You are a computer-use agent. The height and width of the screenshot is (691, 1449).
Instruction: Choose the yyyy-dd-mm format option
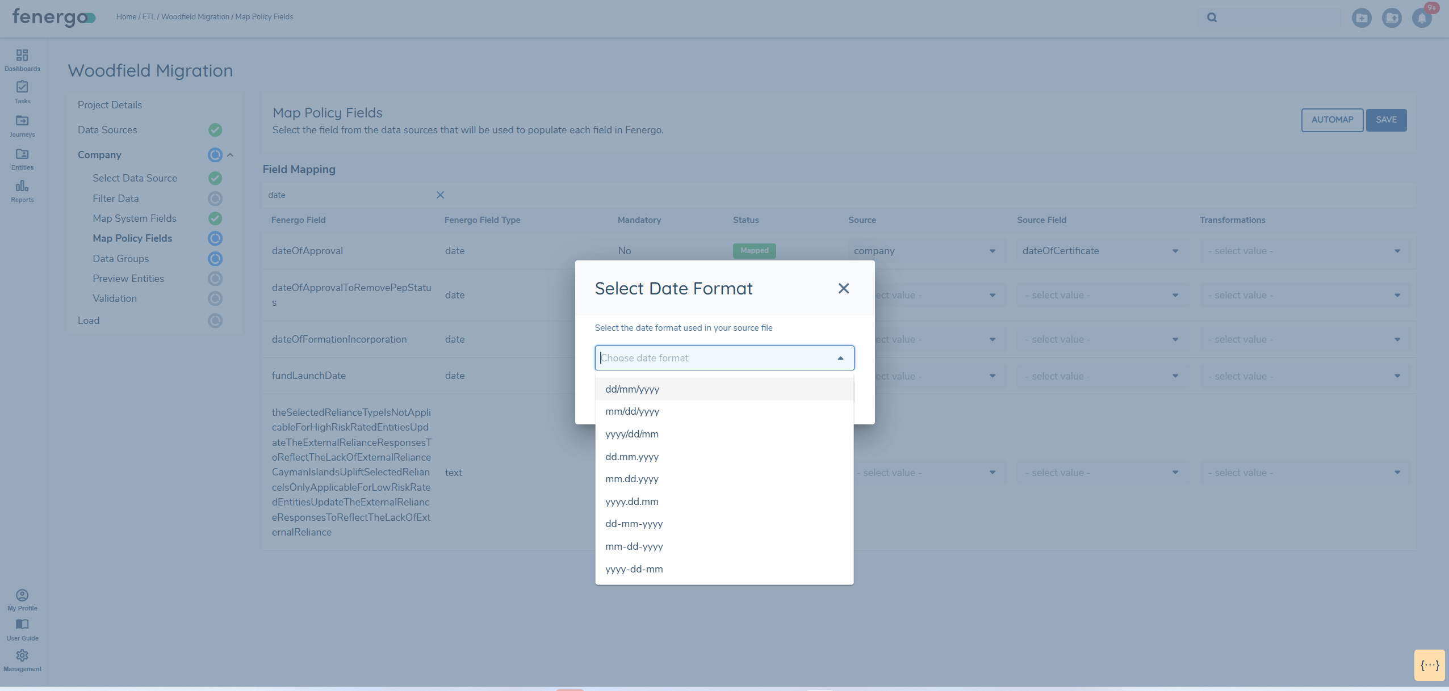pos(634,569)
